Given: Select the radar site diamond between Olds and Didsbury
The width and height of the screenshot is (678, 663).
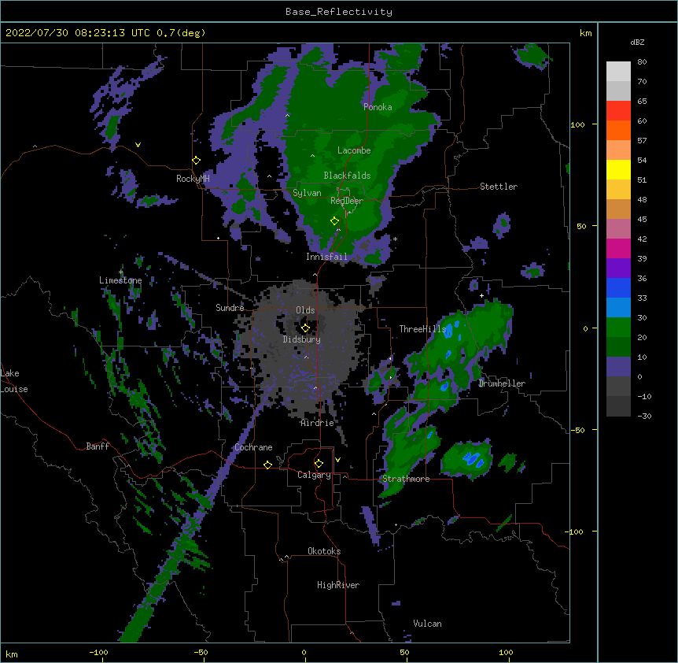Looking at the screenshot, I should coord(305,328).
